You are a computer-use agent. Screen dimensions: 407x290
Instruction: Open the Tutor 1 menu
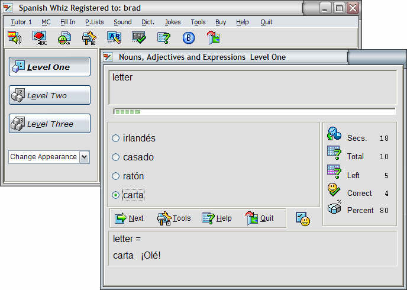point(21,22)
